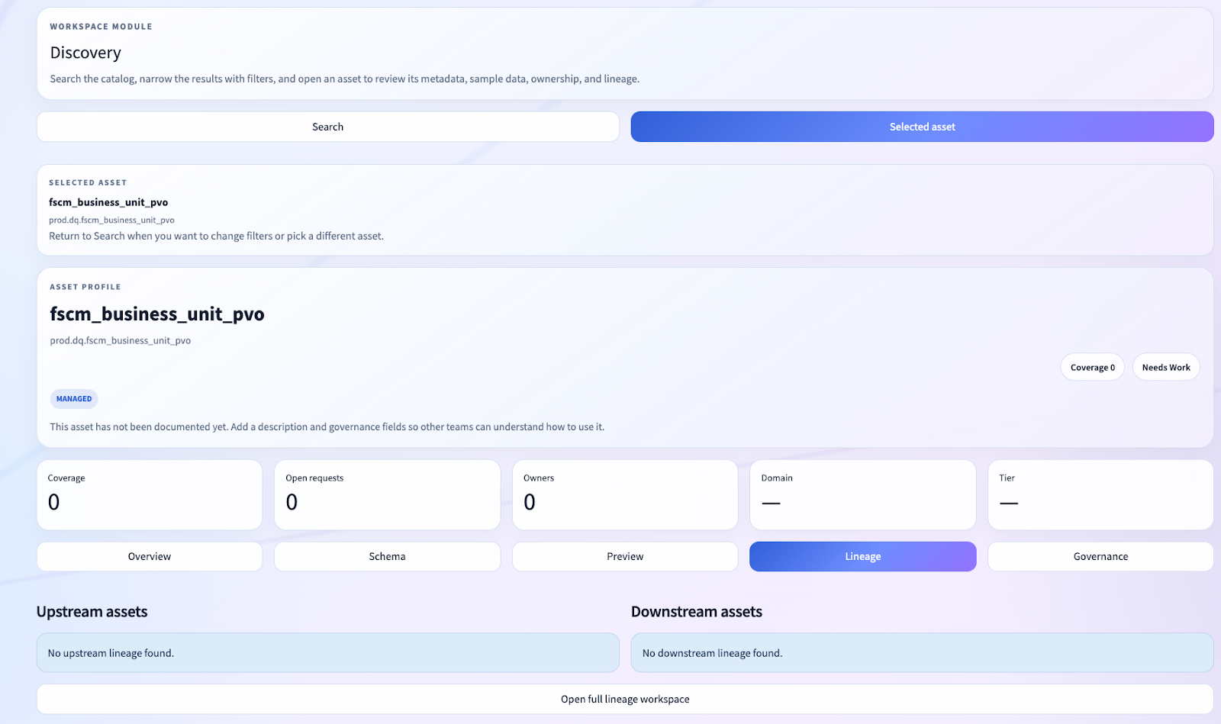The image size is (1221, 724).
Task: Select the Lineage tab
Action: tap(862, 557)
